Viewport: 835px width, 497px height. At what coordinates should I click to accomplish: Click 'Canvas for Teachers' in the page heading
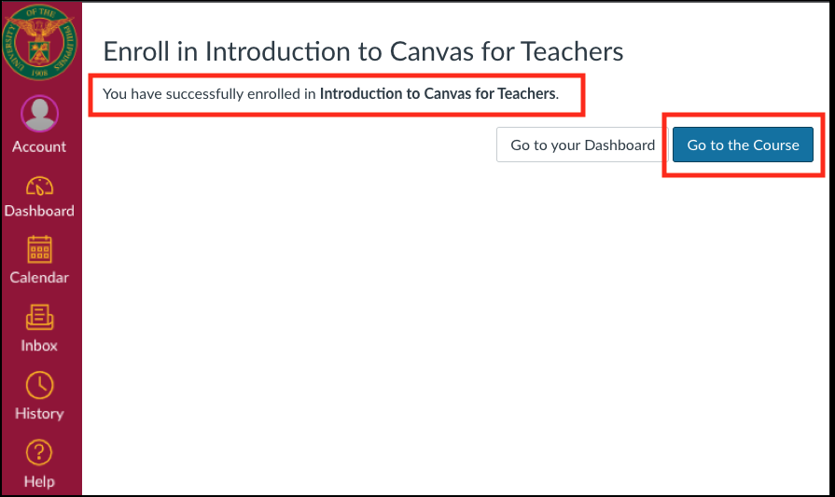click(507, 51)
